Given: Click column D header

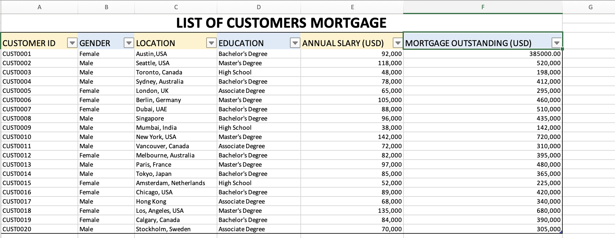Looking at the screenshot, I should point(259,7).
